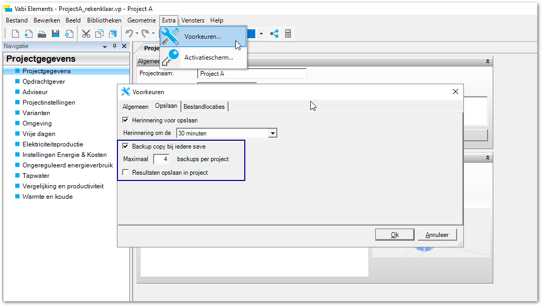Viewport: 542px width, 306px height.
Task: Click the Undo arrow icon
Action: [129, 34]
